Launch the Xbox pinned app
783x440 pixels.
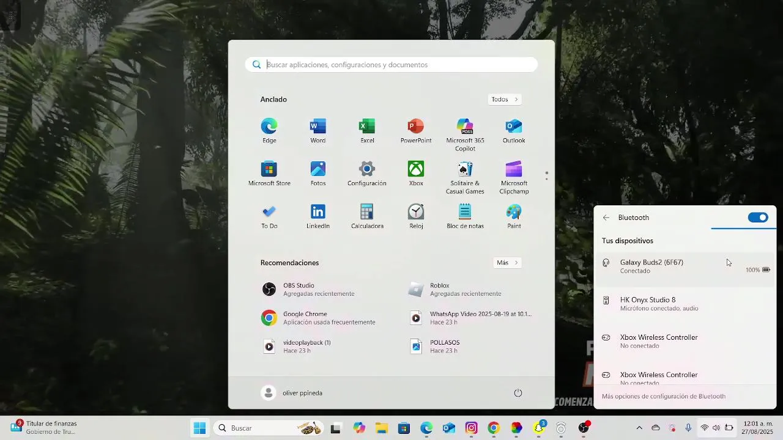pos(416,174)
